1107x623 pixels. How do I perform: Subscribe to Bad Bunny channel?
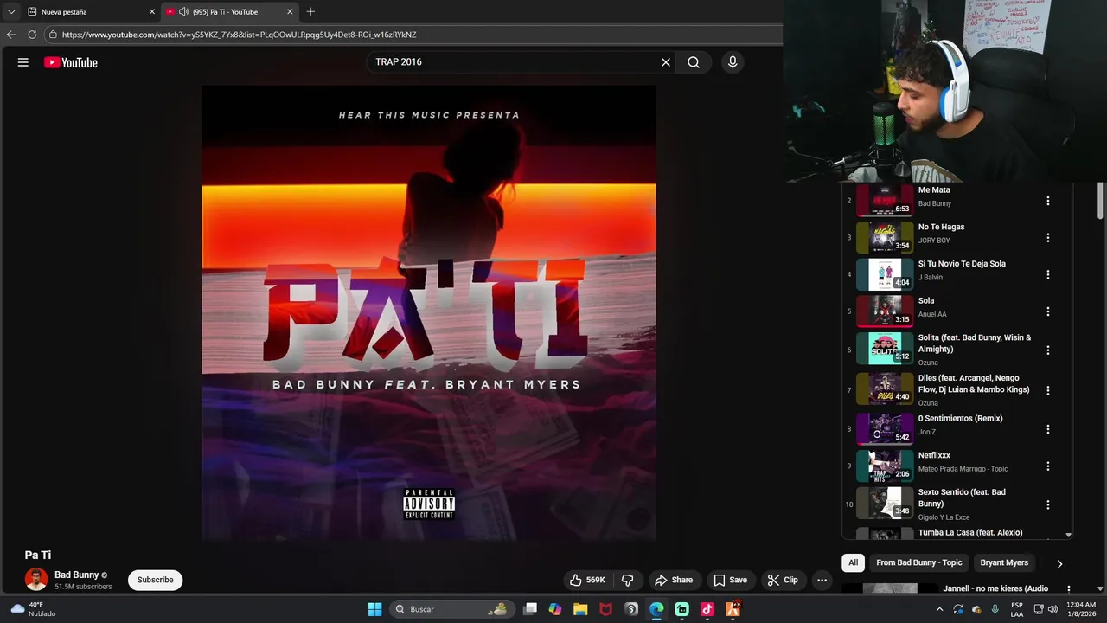[x=156, y=580]
